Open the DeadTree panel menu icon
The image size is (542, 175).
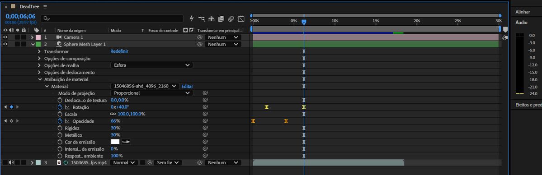click(45, 7)
